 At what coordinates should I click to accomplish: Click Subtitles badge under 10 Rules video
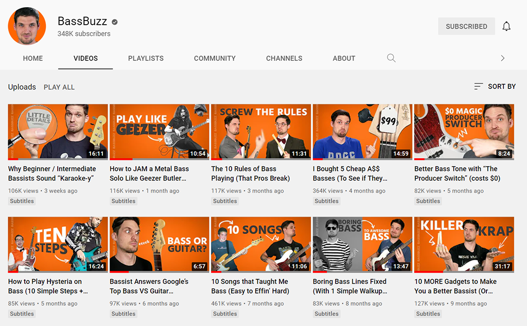pyautogui.click(x=225, y=201)
